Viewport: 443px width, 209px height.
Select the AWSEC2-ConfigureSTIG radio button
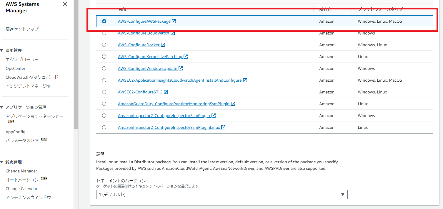pos(104,92)
